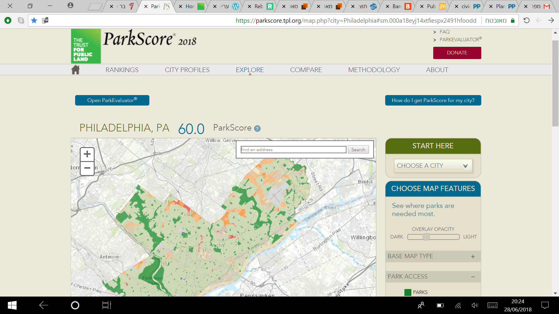559x314 pixels.
Task: Open the PARKEVALUATOR link at top
Action: (x=461, y=39)
